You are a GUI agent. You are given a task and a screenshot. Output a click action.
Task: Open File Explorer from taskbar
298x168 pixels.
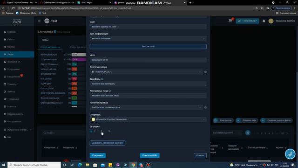click(x=88, y=165)
